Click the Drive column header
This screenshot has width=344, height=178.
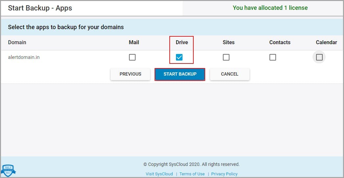182,43
